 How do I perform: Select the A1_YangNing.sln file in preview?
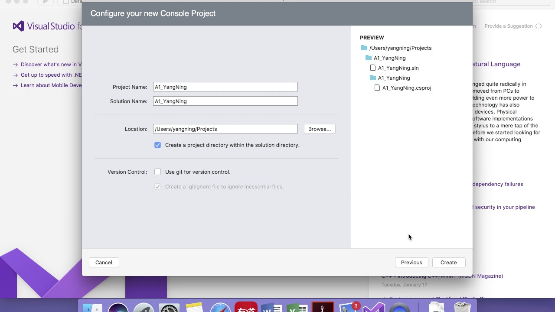click(398, 68)
